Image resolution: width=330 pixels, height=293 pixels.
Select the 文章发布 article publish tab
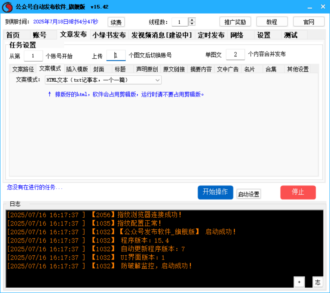pos(74,34)
